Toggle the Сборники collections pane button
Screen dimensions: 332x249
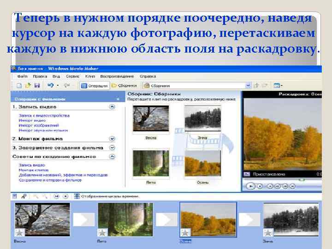[x=124, y=86]
